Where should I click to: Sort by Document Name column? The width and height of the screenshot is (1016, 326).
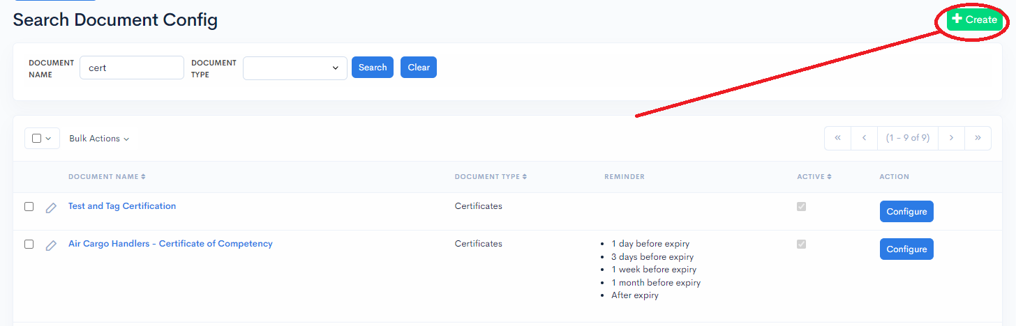coord(107,177)
